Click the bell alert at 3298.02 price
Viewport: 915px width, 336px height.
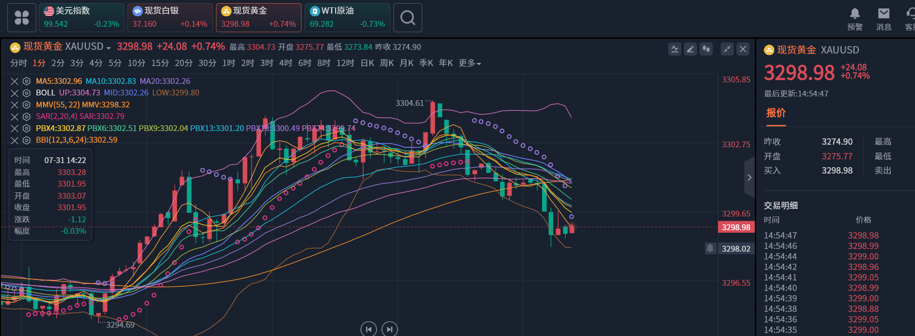click(710, 248)
